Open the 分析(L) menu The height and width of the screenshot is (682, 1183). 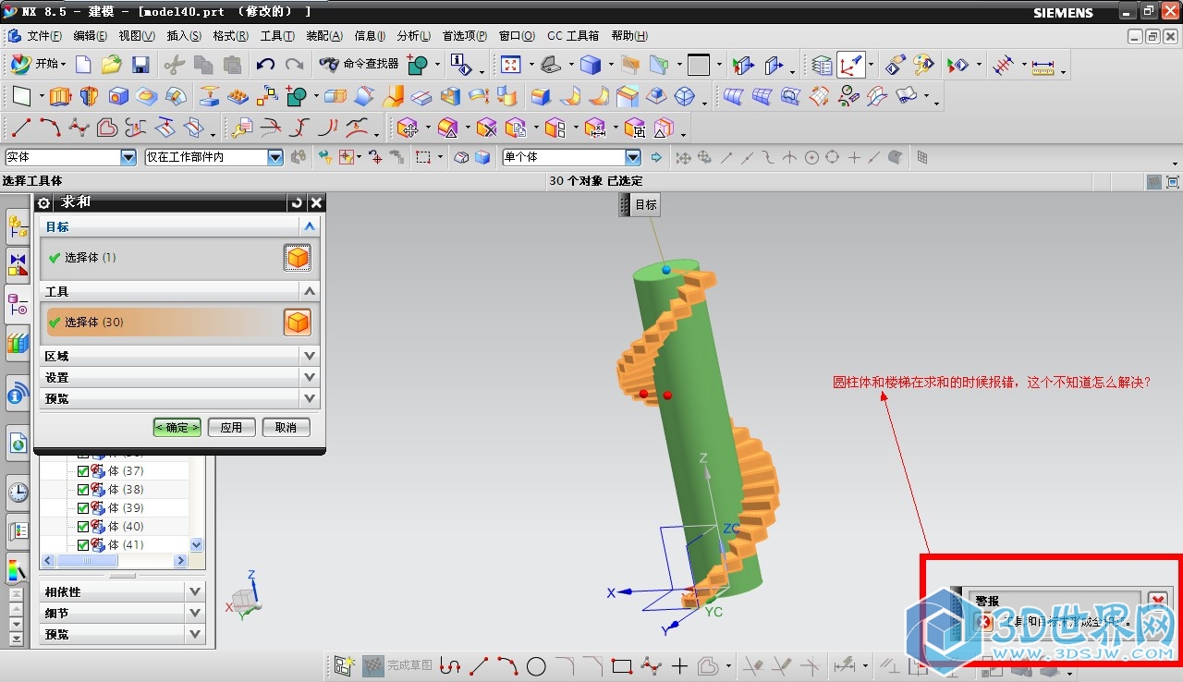pos(414,36)
